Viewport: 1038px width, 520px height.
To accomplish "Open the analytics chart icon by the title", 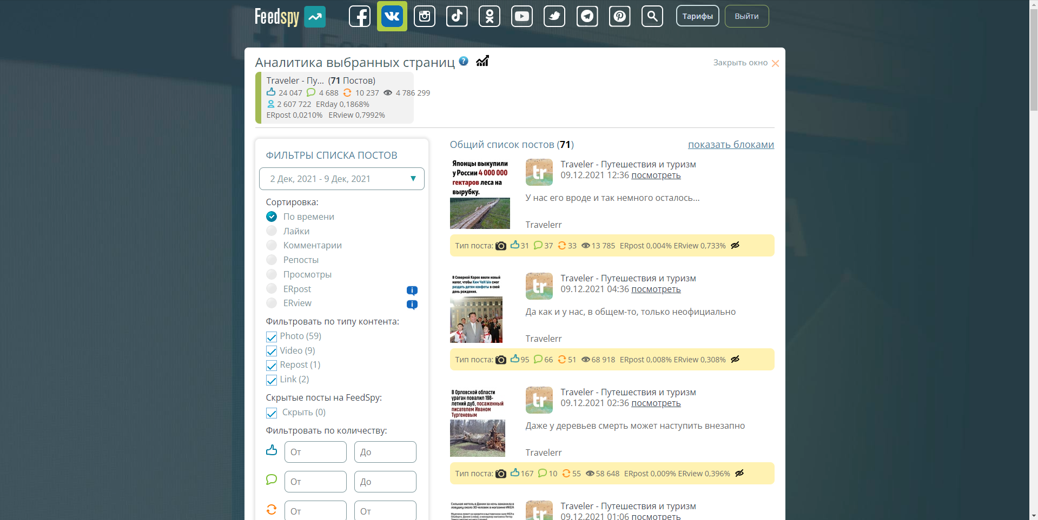I will point(482,61).
